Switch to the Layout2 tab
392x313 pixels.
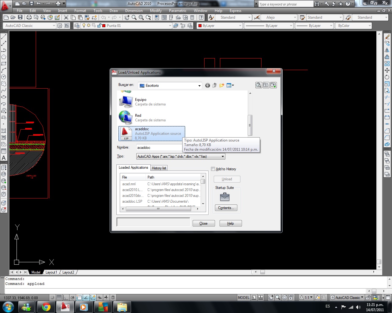tap(68, 272)
